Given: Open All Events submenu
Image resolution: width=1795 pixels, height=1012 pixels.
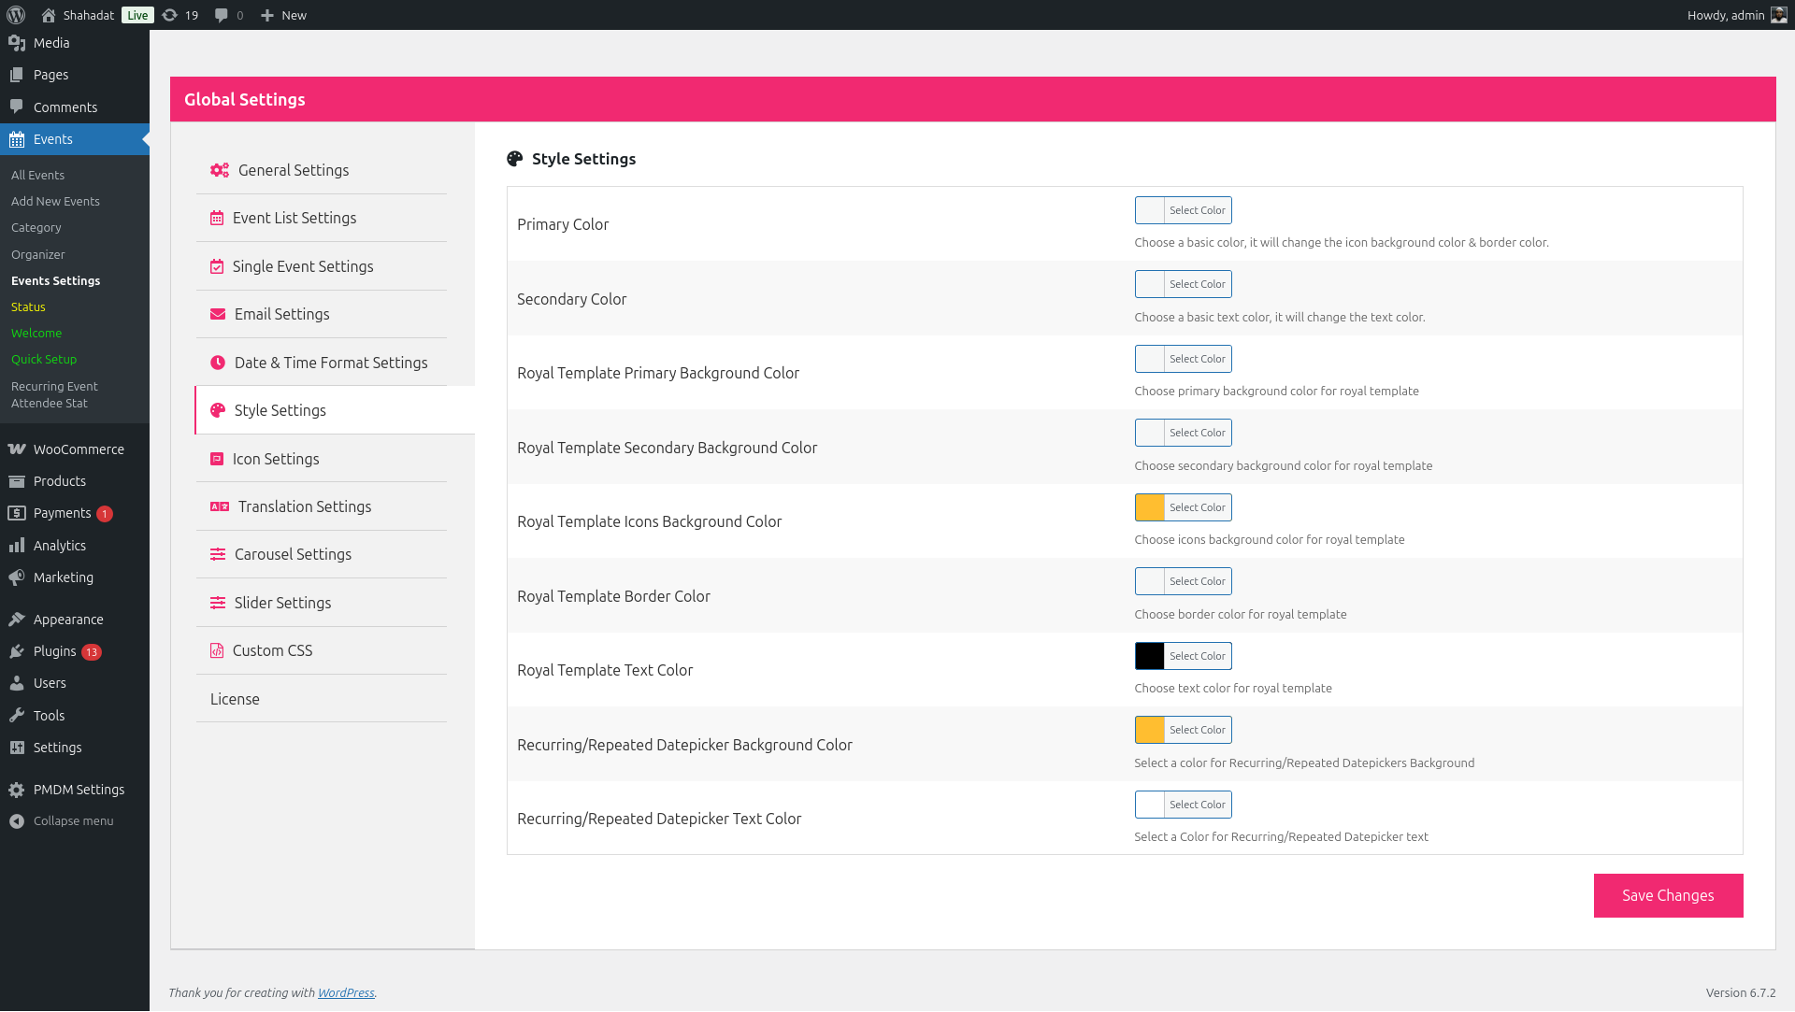Looking at the screenshot, I should click(37, 175).
